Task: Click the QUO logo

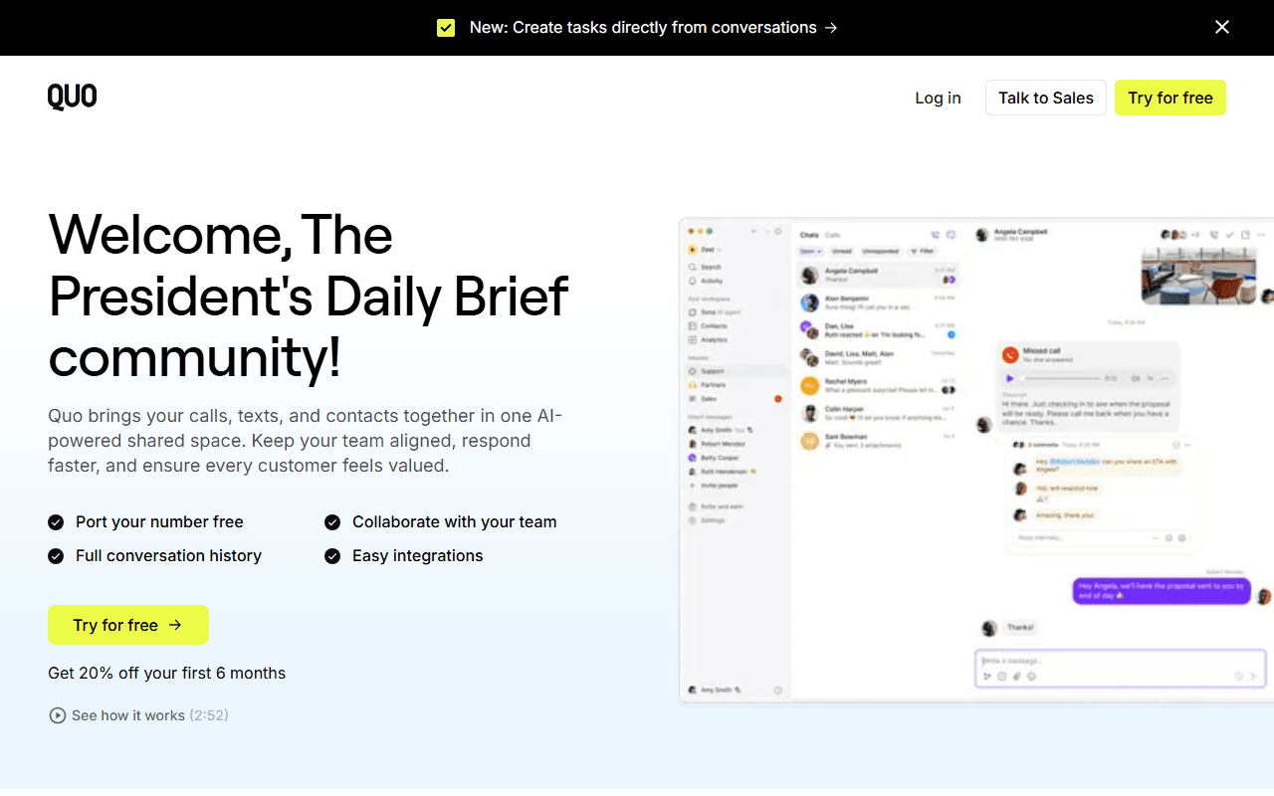Action: point(72,97)
